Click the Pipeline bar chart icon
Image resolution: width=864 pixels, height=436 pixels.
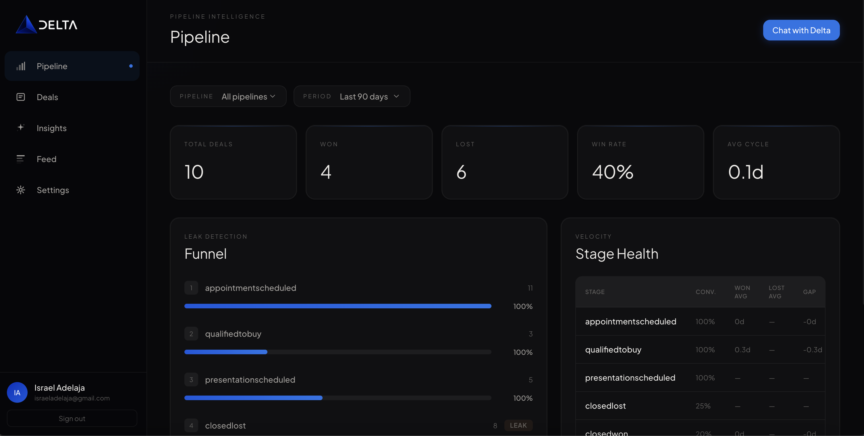(x=21, y=66)
